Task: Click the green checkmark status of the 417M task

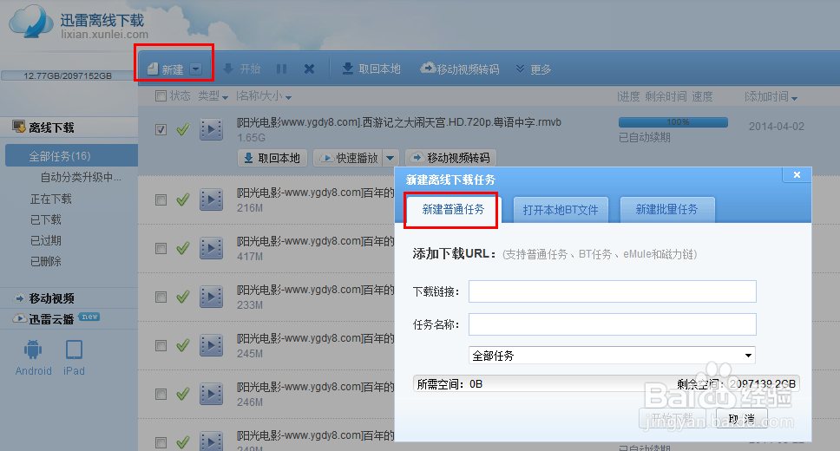Action: tap(183, 249)
